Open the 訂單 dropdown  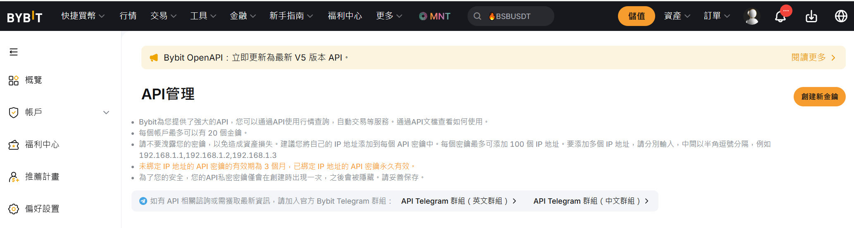tap(717, 16)
